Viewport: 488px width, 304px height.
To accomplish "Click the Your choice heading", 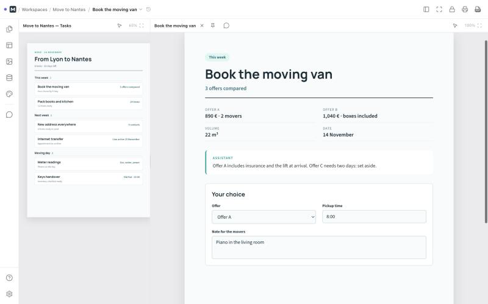I will pos(228,194).
